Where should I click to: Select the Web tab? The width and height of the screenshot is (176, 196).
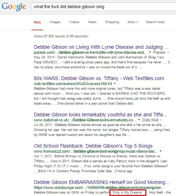click(37, 22)
